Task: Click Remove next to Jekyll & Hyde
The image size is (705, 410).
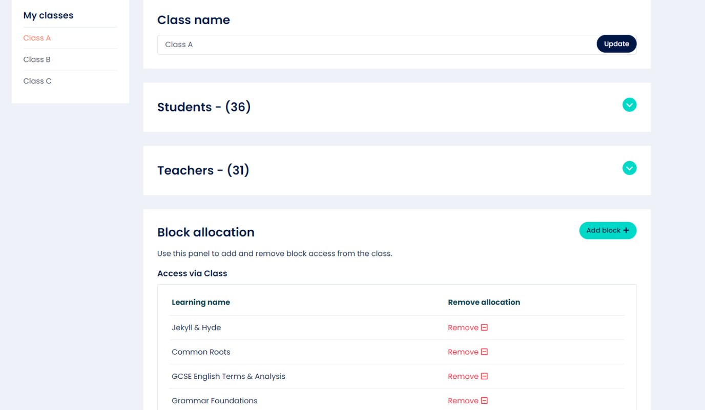Action: pyautogui.click(x=463, y=327)
